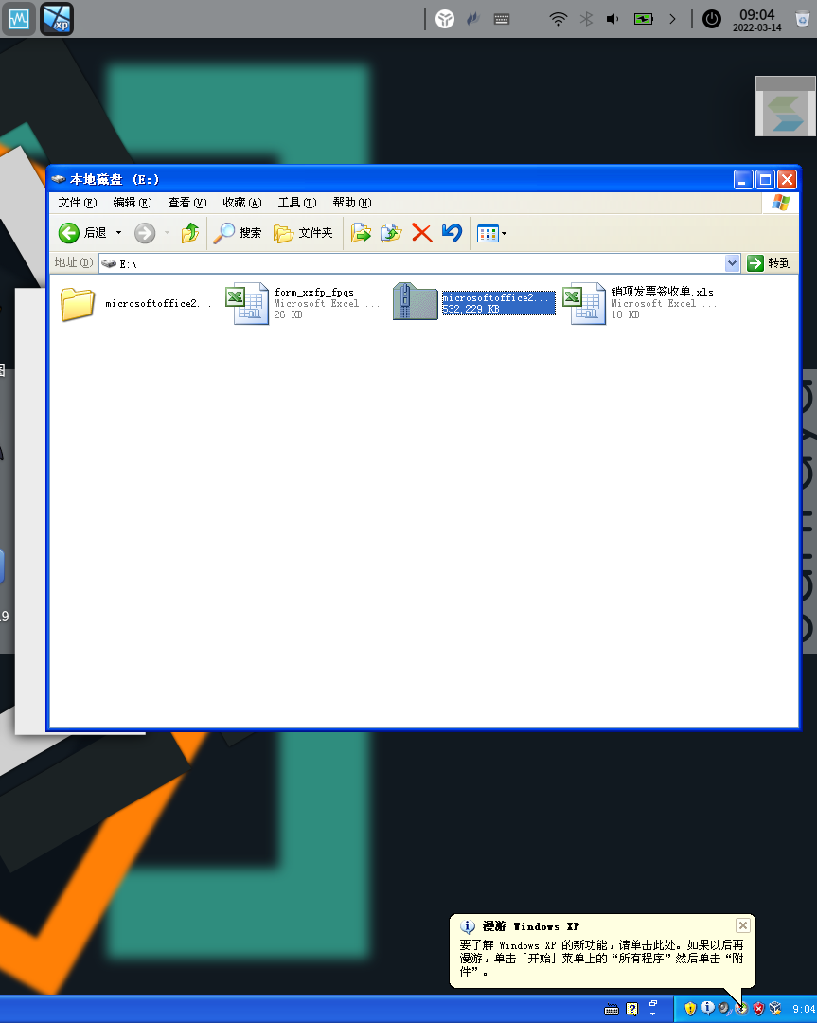Click the 09:04 2022-03-14 date clock
817x1023 pixels.
(757, 20)
